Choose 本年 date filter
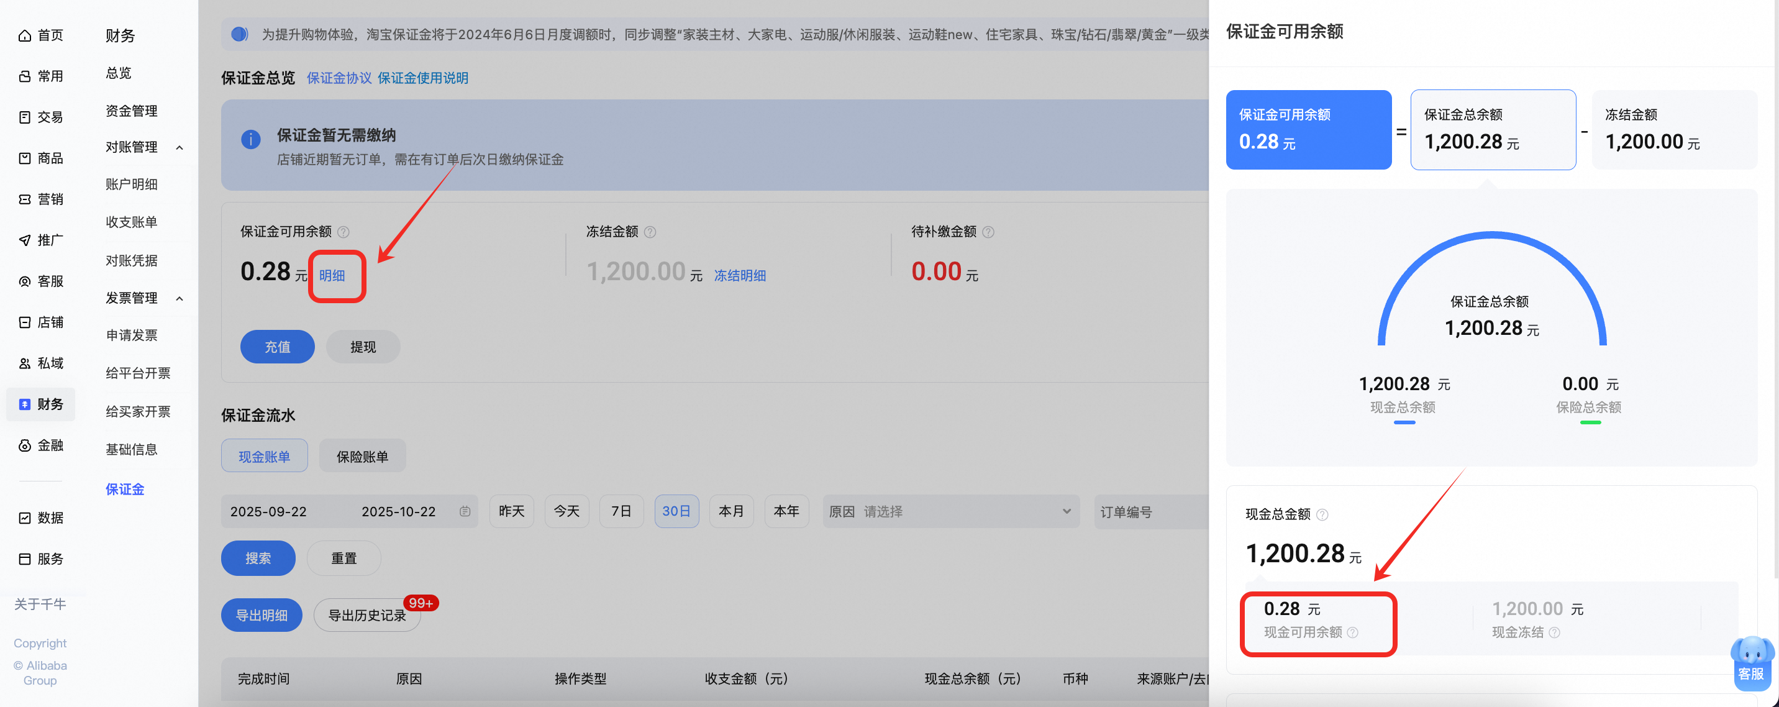The height and width of the screenshot is (707, 1779). coord(786,511)
